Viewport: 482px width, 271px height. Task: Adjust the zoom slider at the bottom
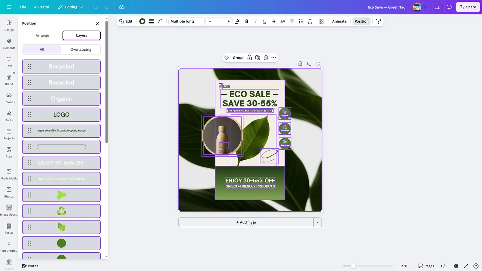353,266
